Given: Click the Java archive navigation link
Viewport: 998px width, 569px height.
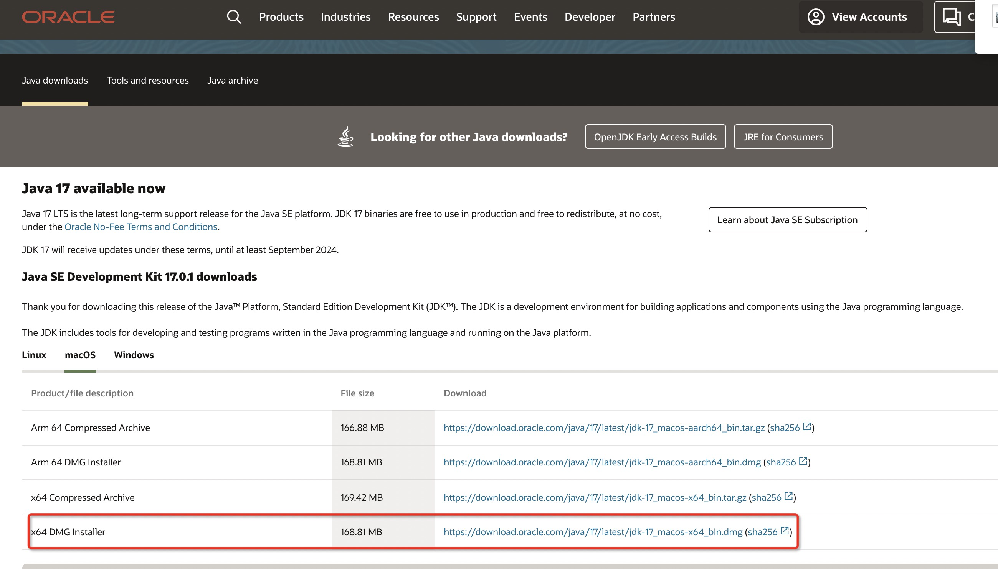Looking at the screenshot, I should click(232, 80).
